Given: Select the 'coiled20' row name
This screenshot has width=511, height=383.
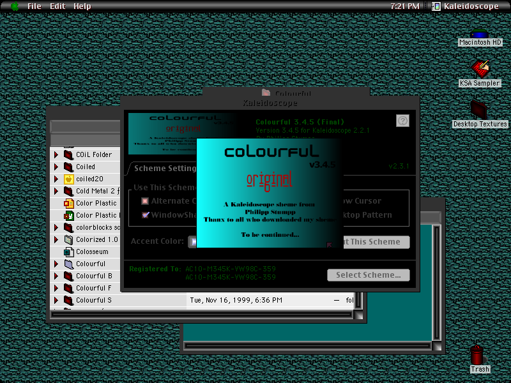Looking at the screenshot, I should tap(89, 179).
